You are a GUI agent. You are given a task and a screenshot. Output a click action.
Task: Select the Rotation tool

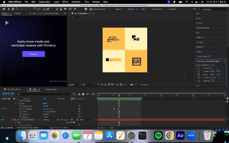pos(35,9)
